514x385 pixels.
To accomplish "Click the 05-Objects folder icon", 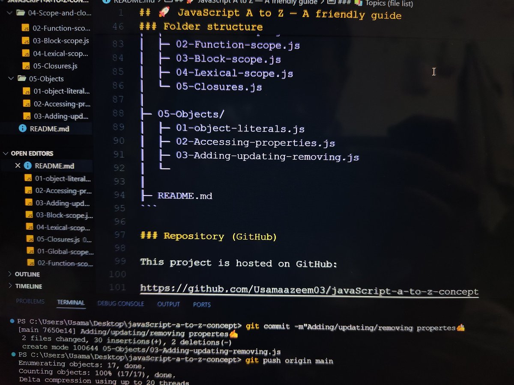I will point(21,79).
